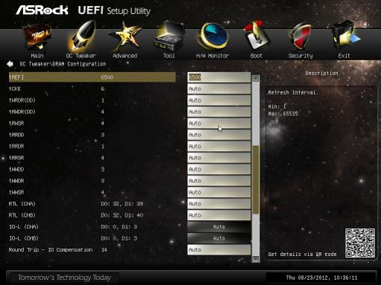Click the Advanced tab label
Image resolution: width=381 pixels, height=285 pixels.
coord(125,56)
